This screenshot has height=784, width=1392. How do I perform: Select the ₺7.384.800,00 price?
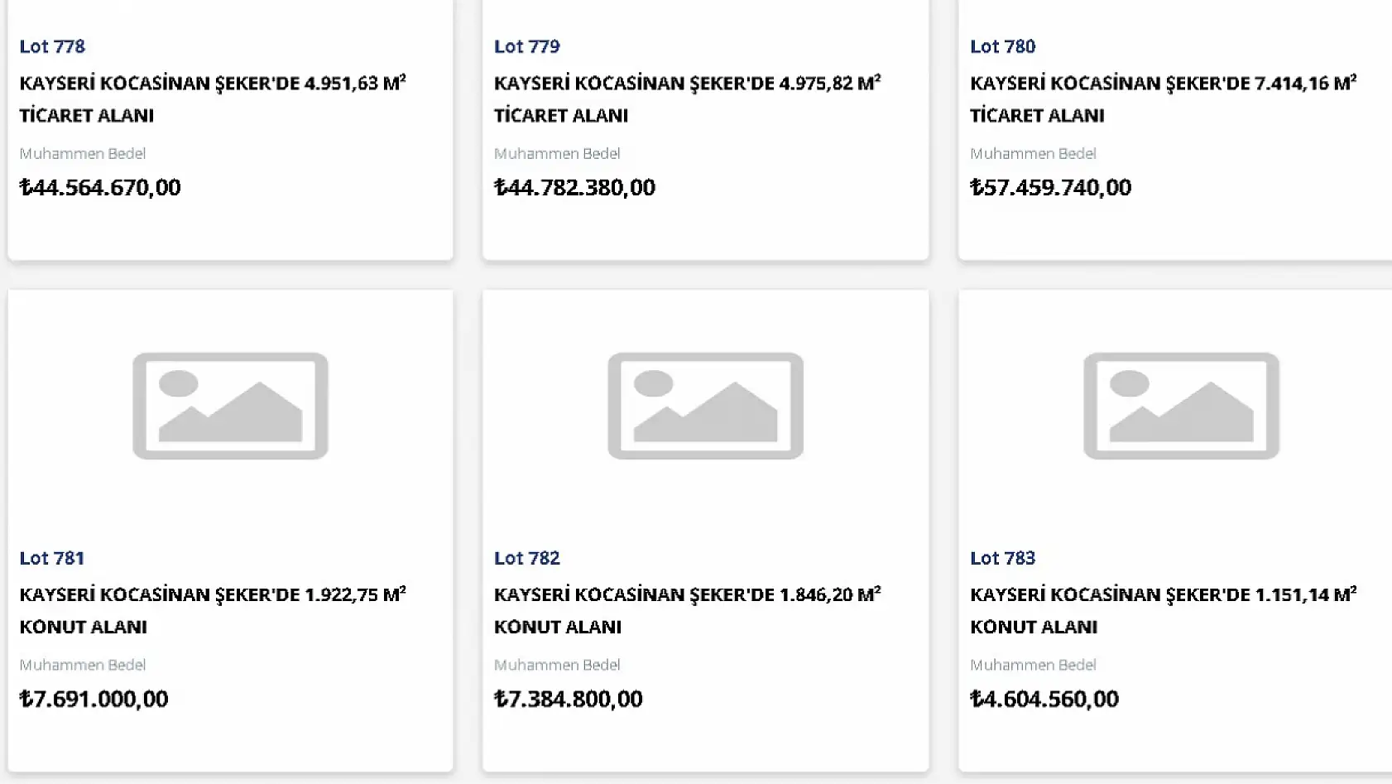[x=568, y=699]
